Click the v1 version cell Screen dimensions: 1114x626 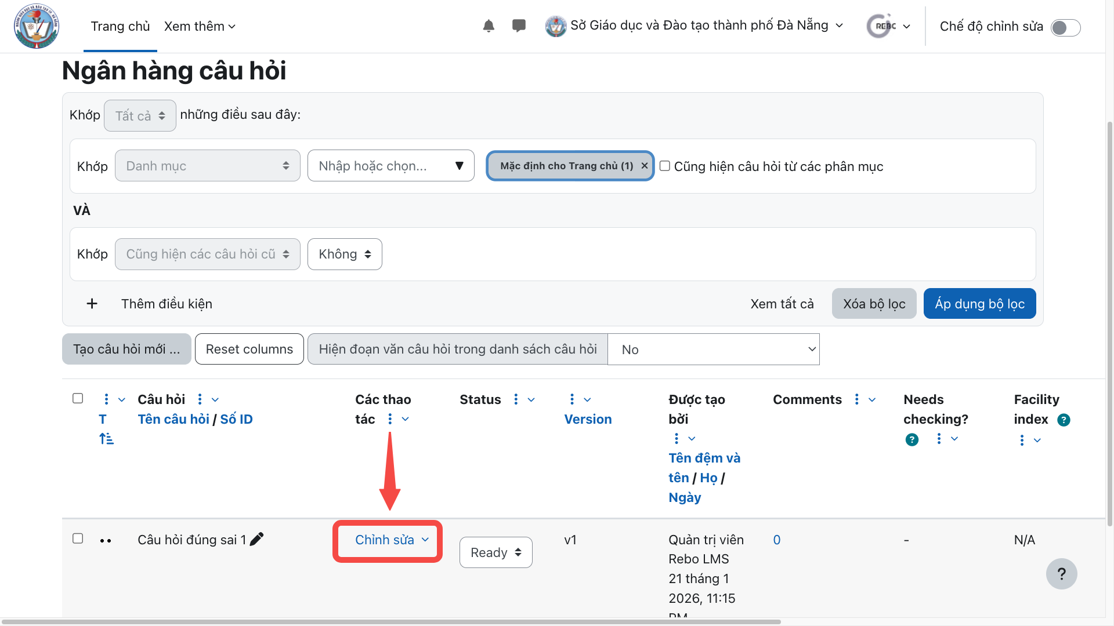(x=570, y=540)
